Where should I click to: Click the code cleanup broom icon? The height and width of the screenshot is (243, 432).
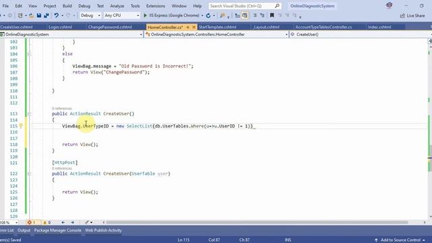[87, 222]
